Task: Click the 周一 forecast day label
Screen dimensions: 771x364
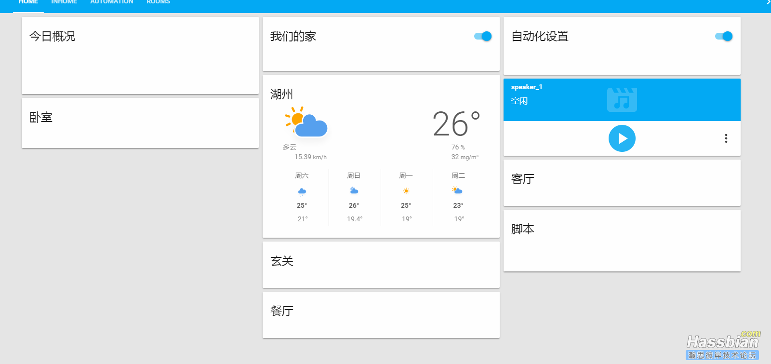Action: click(x=406, y=176)
